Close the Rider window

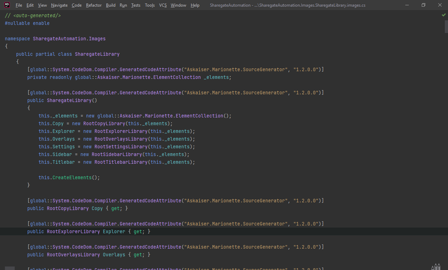click(440, 5)
